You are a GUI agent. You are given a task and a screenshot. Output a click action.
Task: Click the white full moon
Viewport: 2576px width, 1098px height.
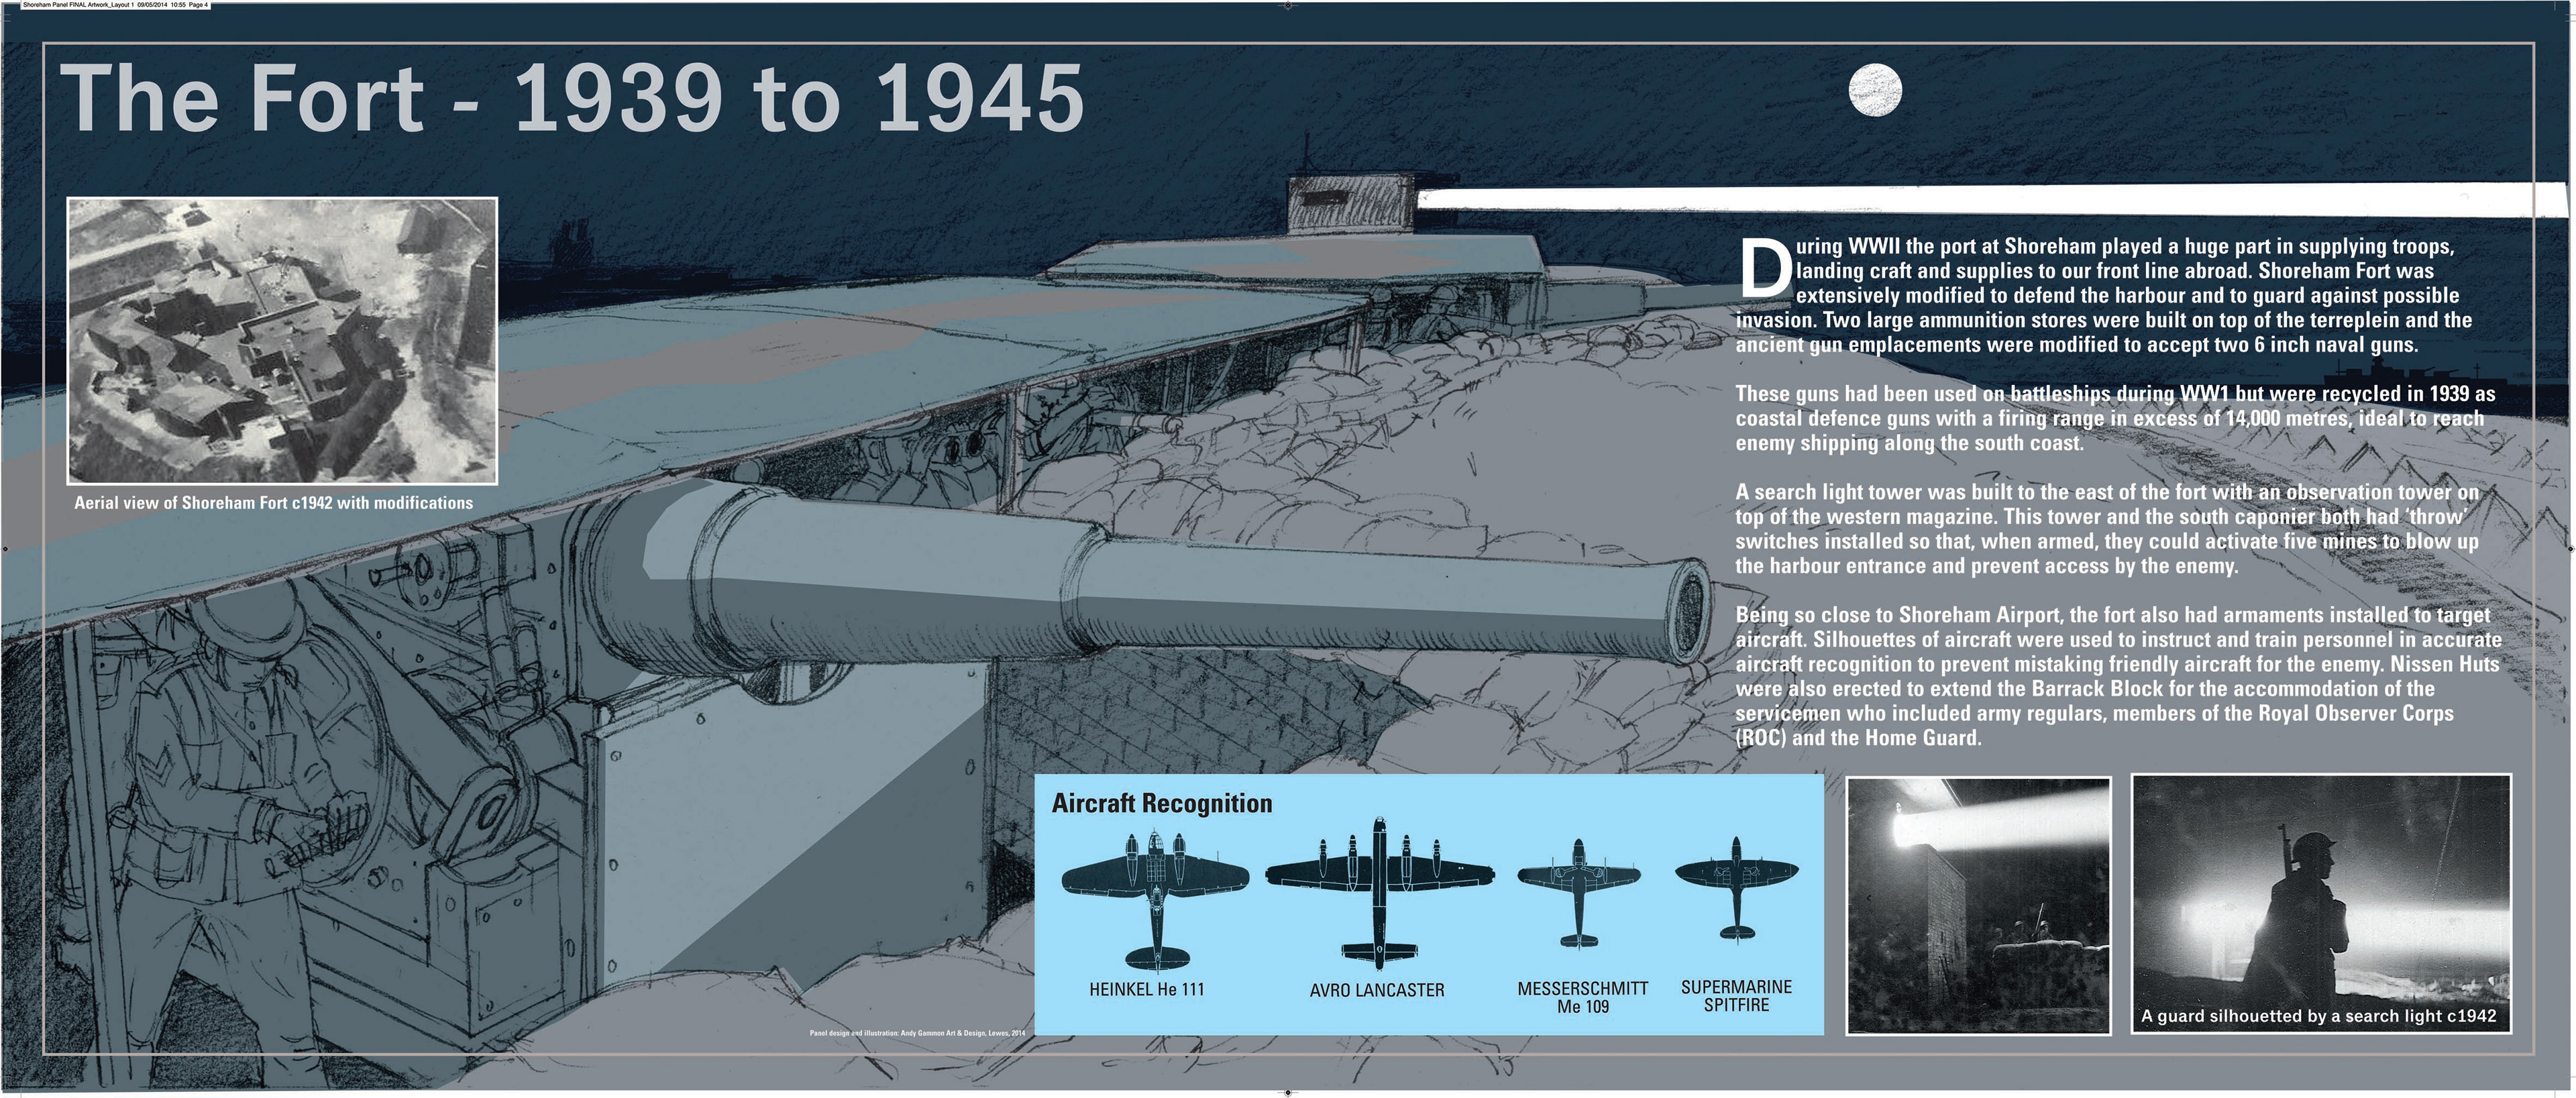[1875, 90]
